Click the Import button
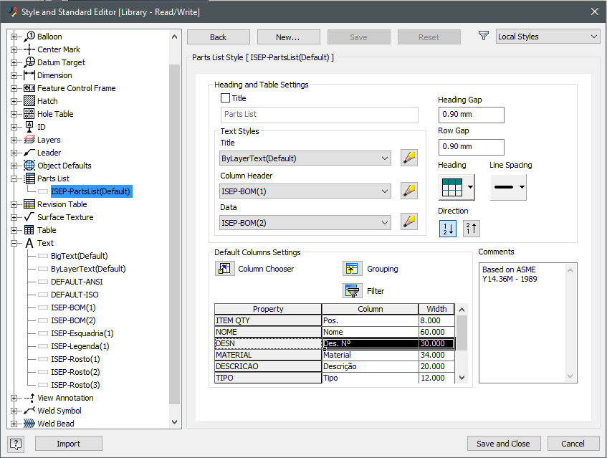This screenshot has height=458, width=607. (x=69, y=444)
